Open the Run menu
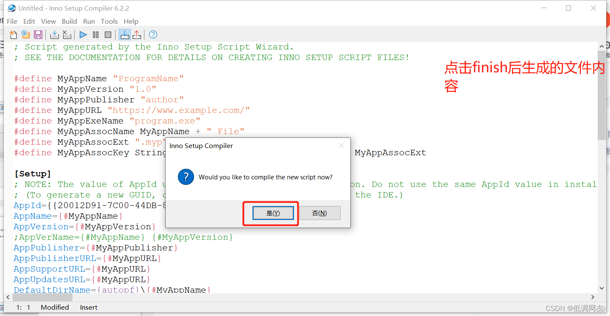Image resolution: width=610 pixels, height=316 pixels. (x=89, y=21)
